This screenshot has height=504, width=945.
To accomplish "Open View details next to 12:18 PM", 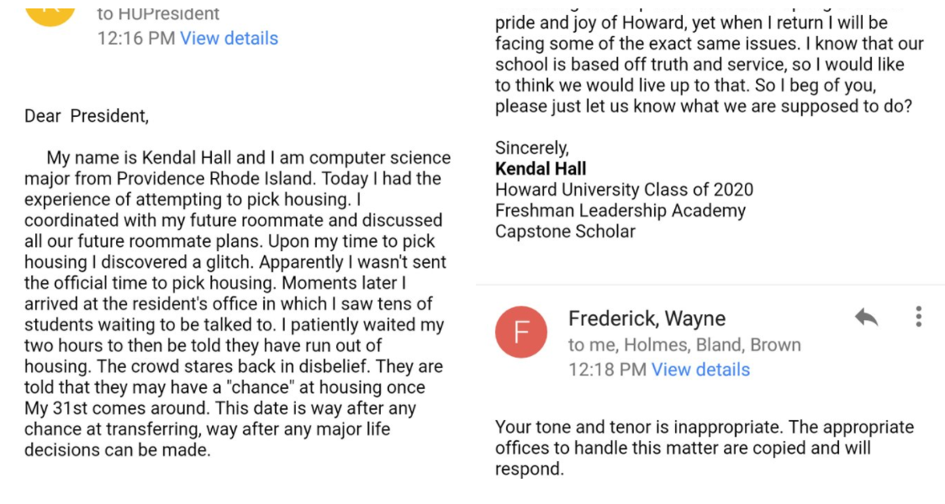I will click(x=700, y=369).
